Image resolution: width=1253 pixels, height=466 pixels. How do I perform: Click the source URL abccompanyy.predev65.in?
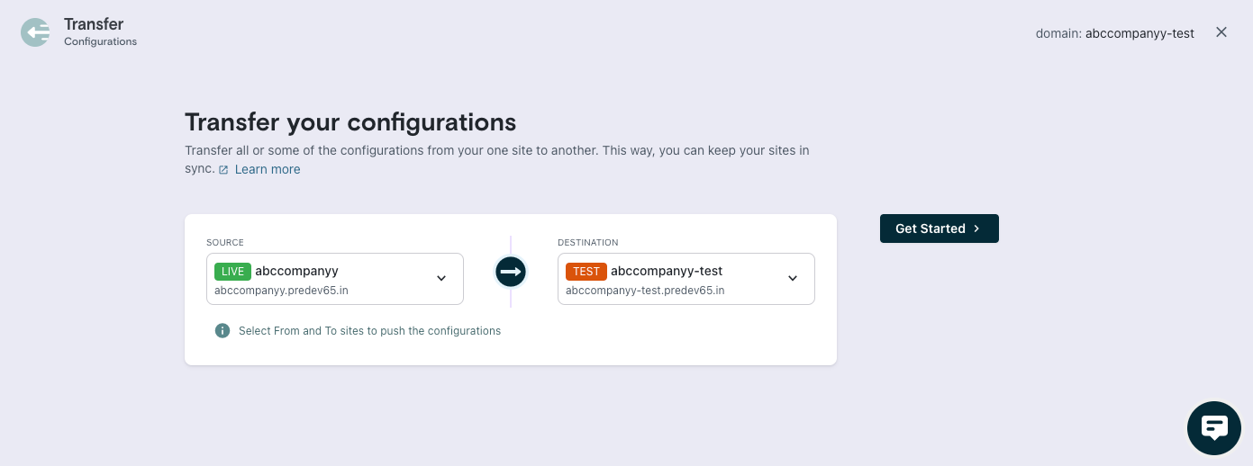[281, 291]
